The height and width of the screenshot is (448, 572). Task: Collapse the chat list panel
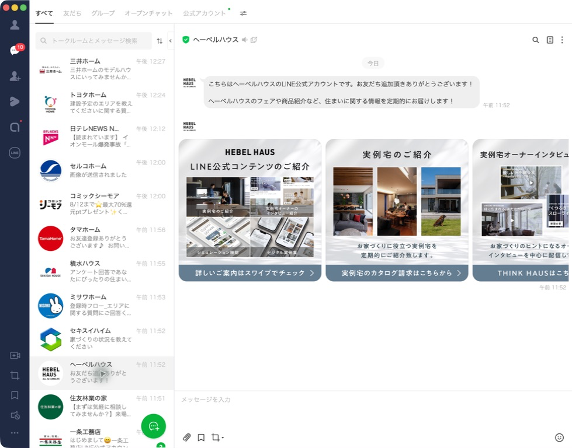click(171, 41)
